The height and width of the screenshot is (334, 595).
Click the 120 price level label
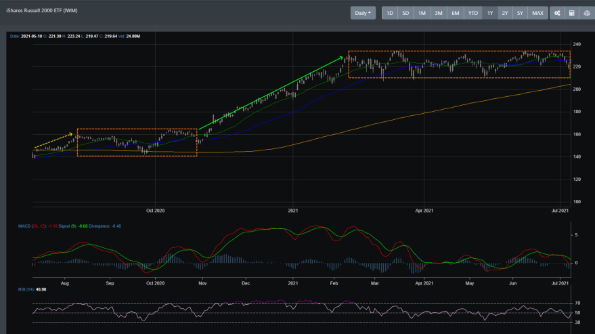tap(577, 180)
